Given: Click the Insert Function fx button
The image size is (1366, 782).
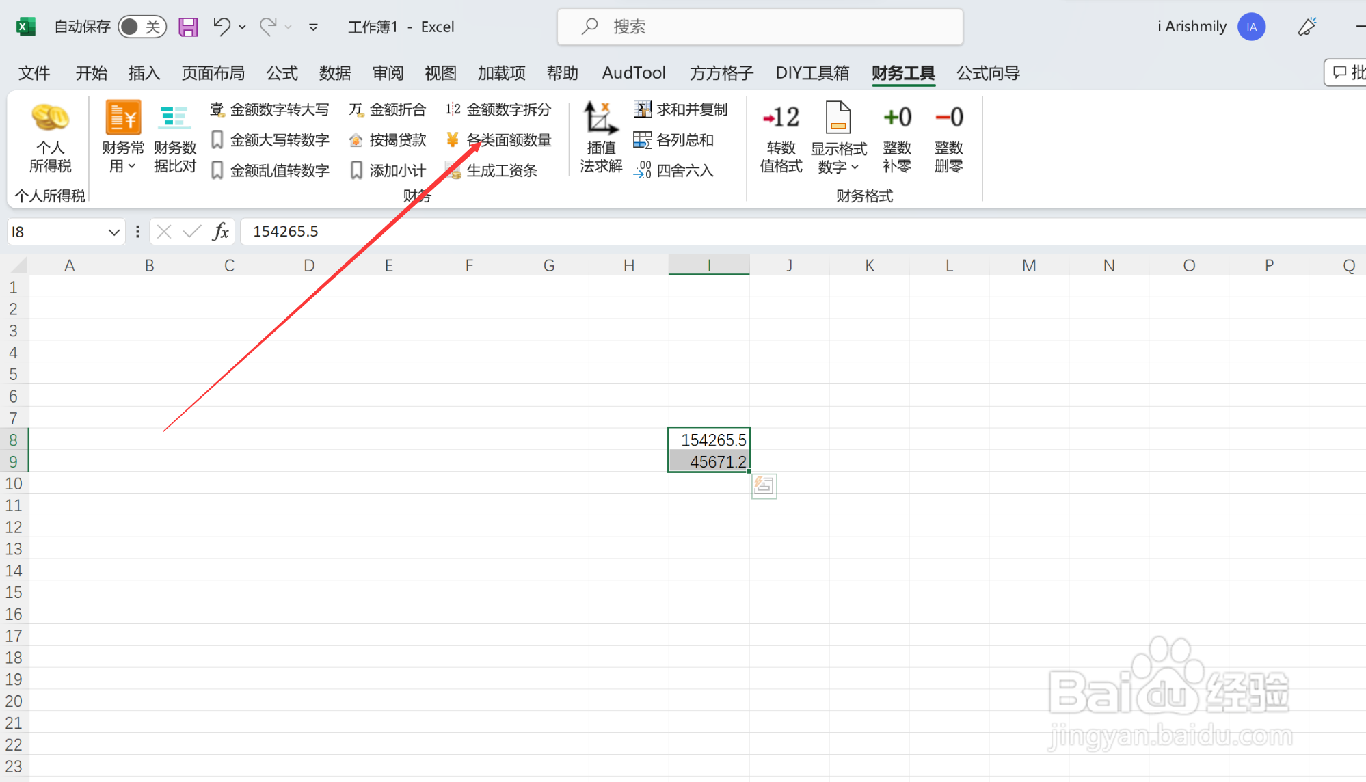Looking at the screenshot, I should 220,232.
